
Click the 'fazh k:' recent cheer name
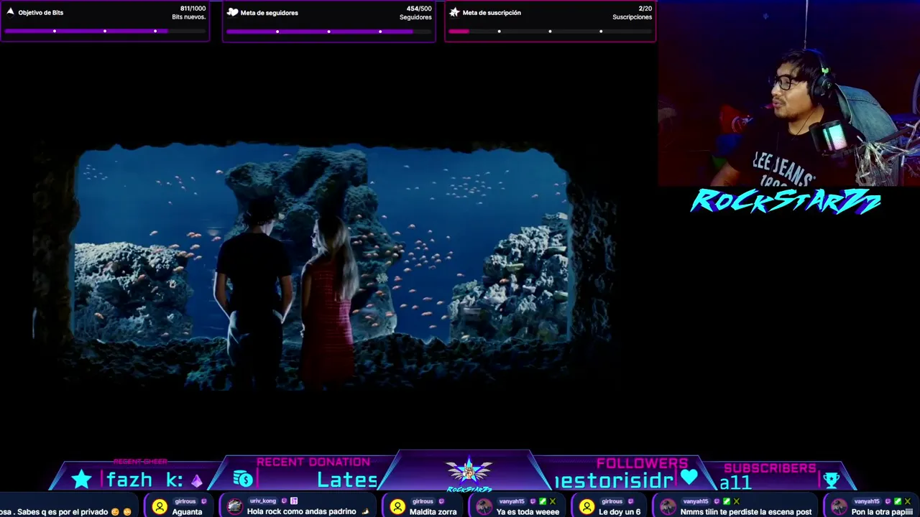[x=144, y=480]
